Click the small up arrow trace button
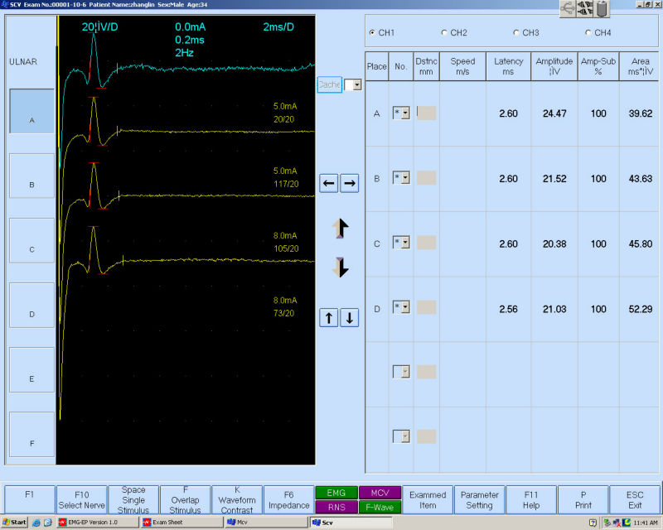The height and width of the screenshot is (530, 663). coord(328,317)
